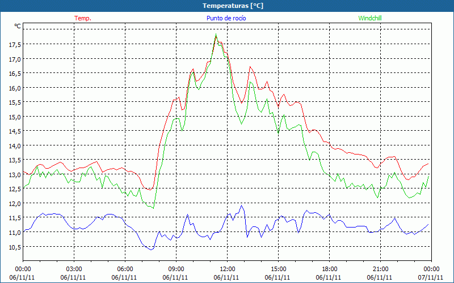Click the 14,0 y-axis value
Viewport: 454px width, 283px height.
15,146
